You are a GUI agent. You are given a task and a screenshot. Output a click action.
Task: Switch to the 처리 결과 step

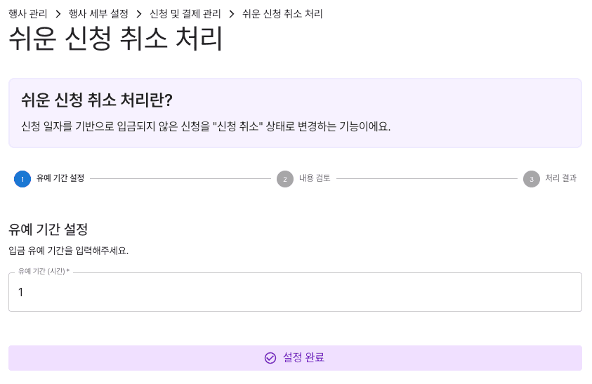pyautogui.click(x=561, y=178)
